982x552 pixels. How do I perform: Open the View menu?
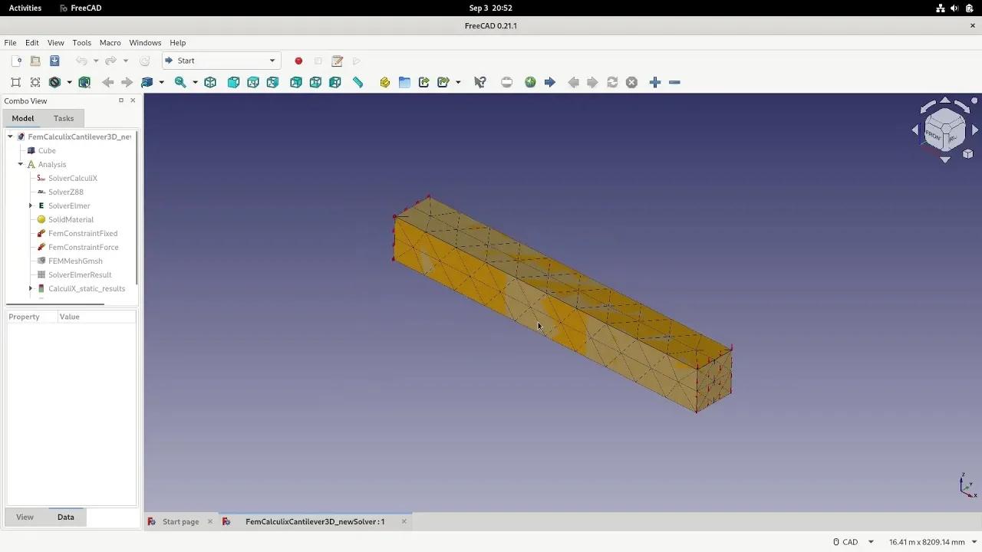coord(56,43)
